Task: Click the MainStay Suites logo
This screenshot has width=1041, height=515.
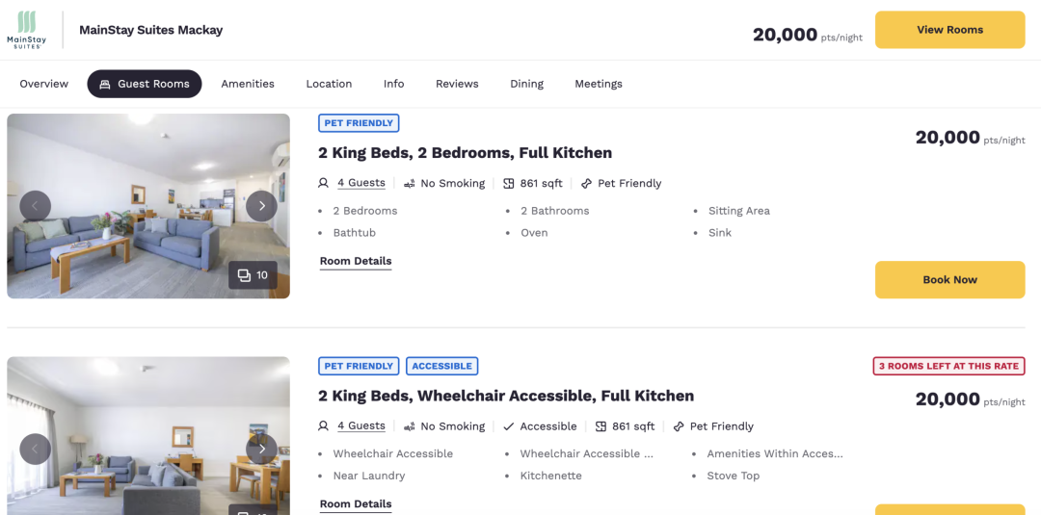Action: pyautogui.click(x=27, y=30)
